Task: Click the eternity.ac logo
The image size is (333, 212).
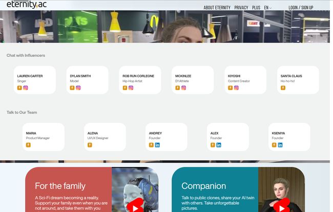Action: [x=27, y=4]
